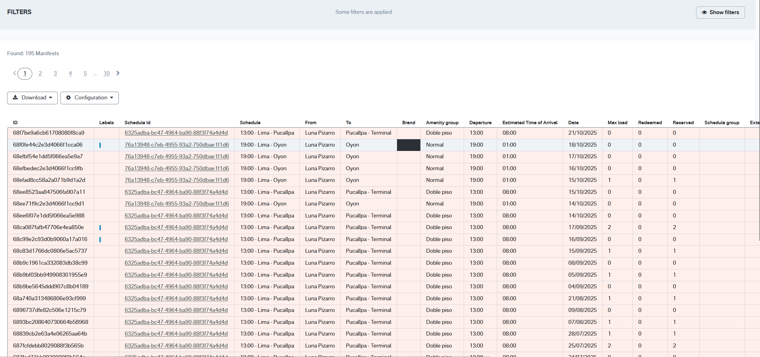Screen dimensions: 760x357
Task: Click the previous page chevron arrow
Action: click(14, 73)
